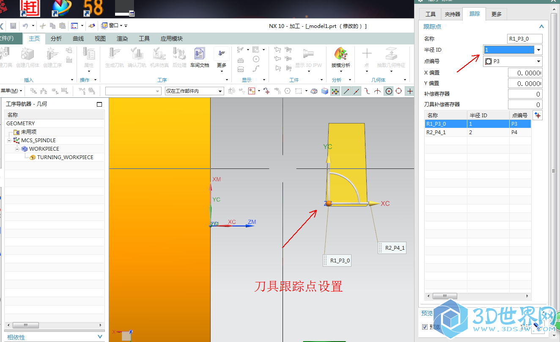Switch to the 更多 tab in dialog
Viewport: 560px width, 342px height.
497,14
